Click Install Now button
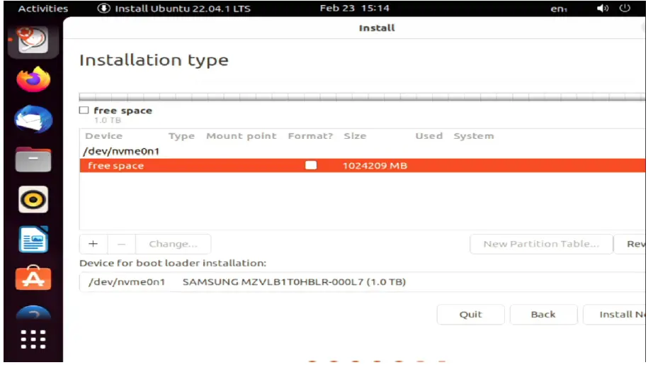 615,315
